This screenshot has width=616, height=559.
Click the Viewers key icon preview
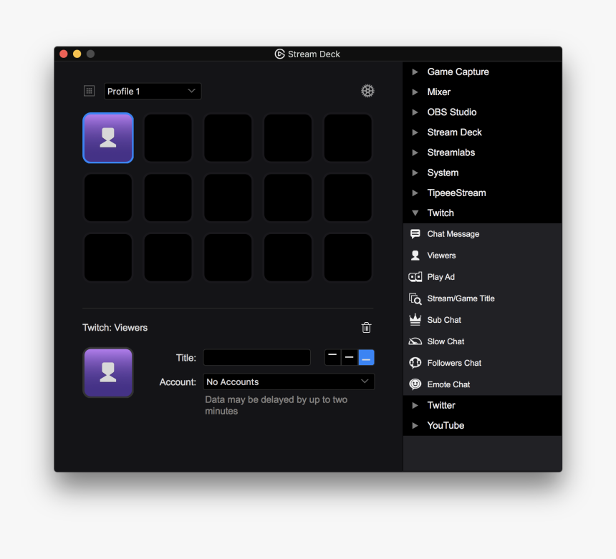click(108, 372)
